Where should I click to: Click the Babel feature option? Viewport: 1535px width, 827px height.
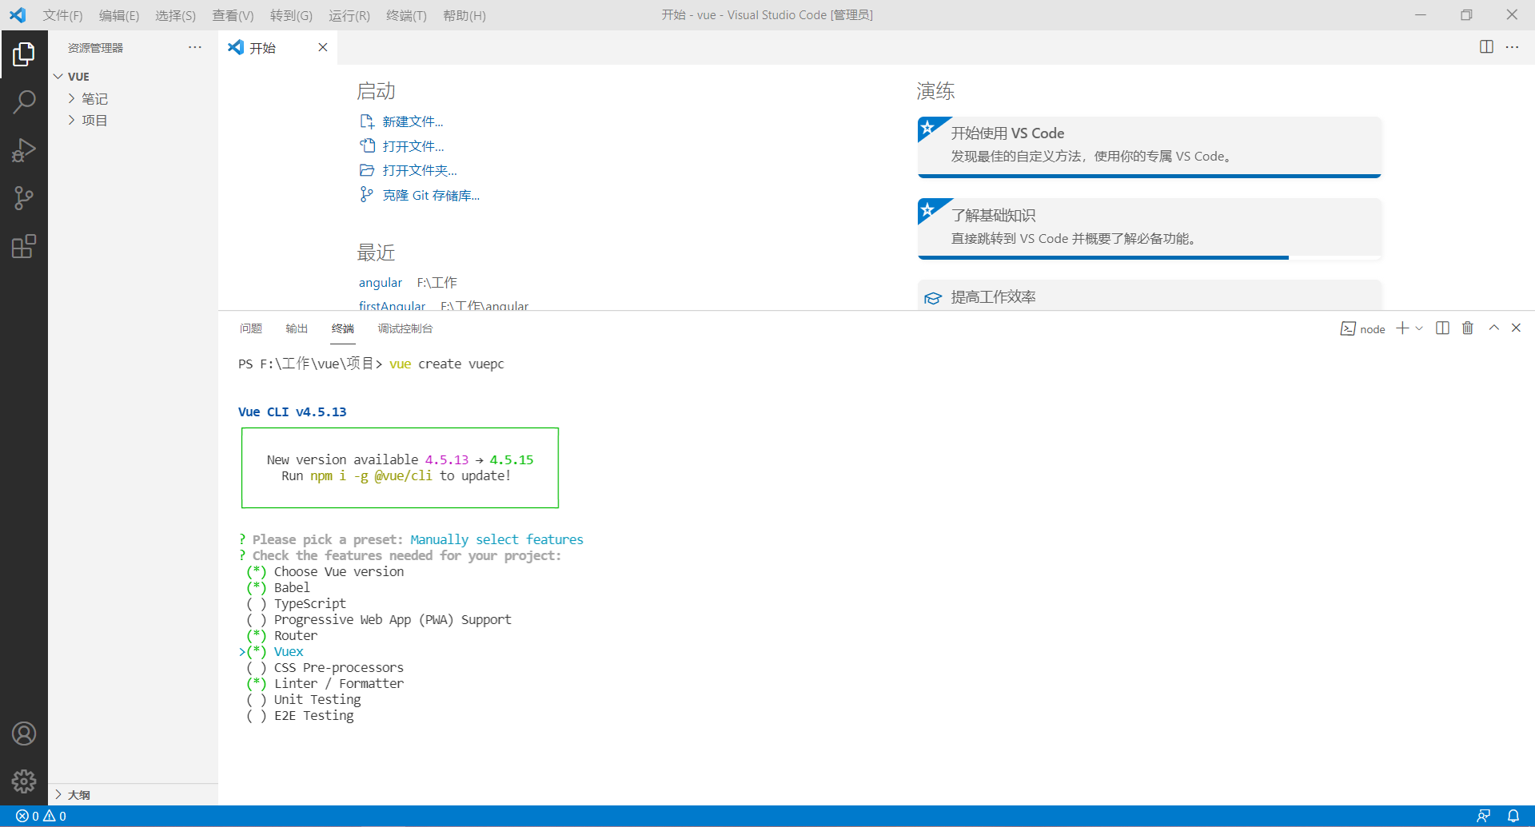292,587
